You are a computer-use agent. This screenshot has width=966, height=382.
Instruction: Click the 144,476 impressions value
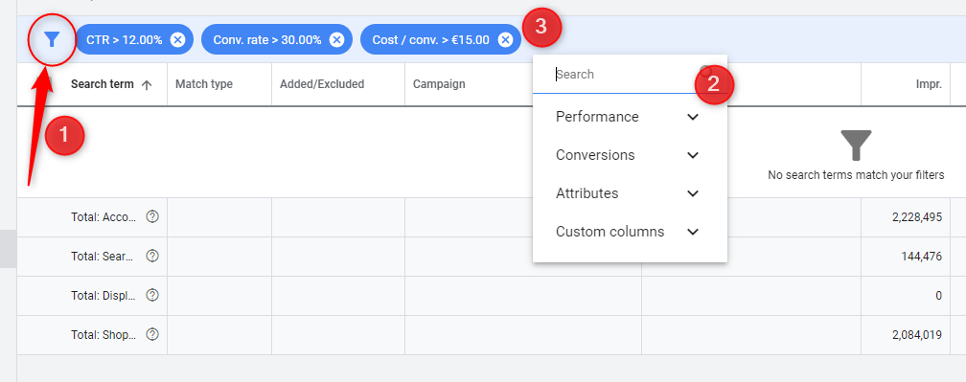[x=922, y=257]
